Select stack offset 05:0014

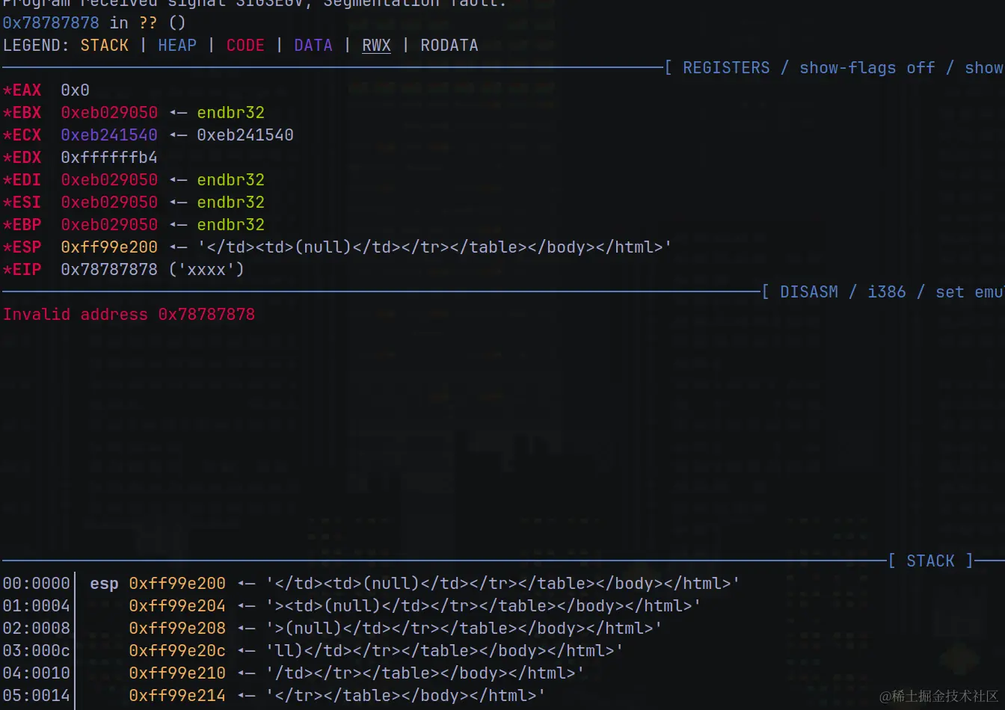point(36,696)
